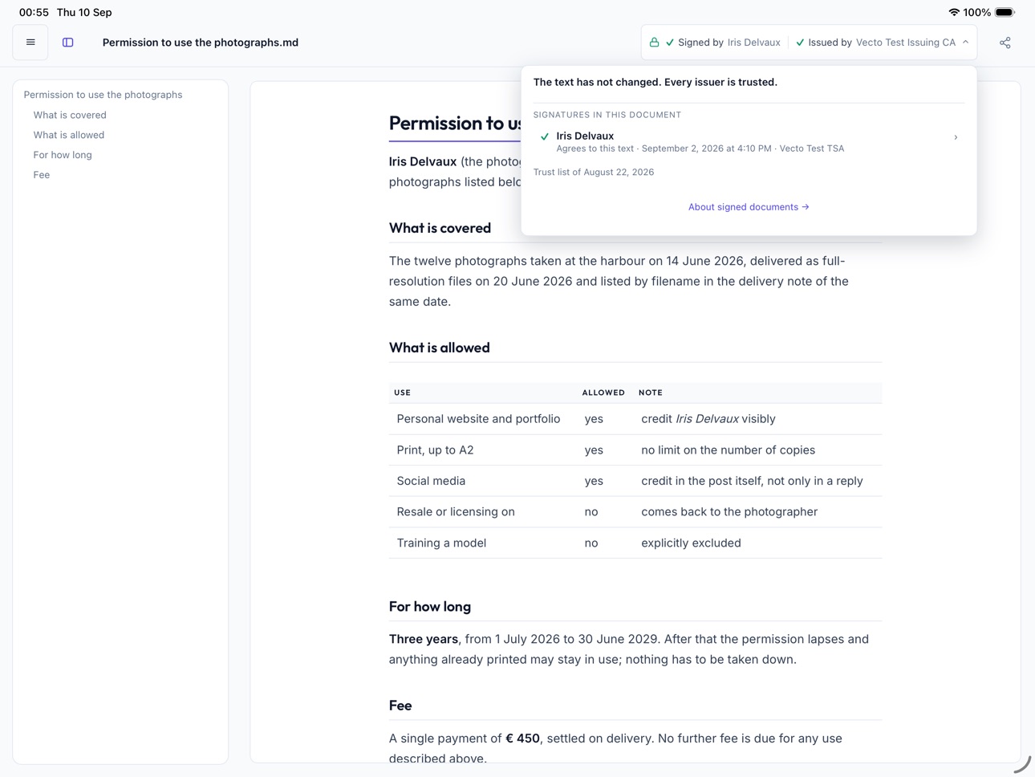Go to 'For how long' in outline
The image size is (1035, 777).
(63, 155)
